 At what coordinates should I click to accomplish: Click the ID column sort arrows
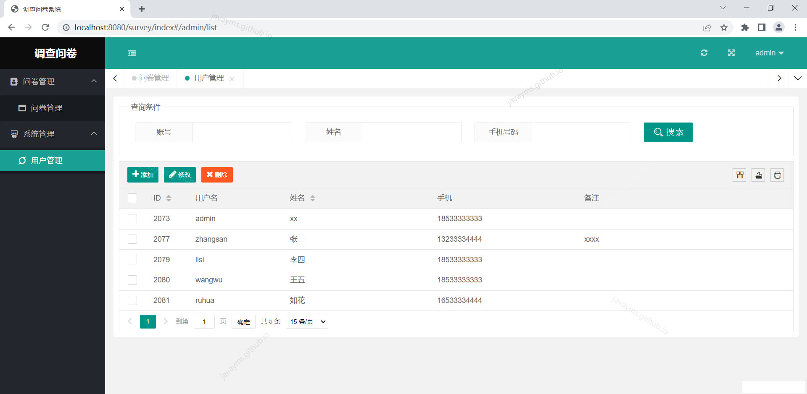[x=169, y=198]
